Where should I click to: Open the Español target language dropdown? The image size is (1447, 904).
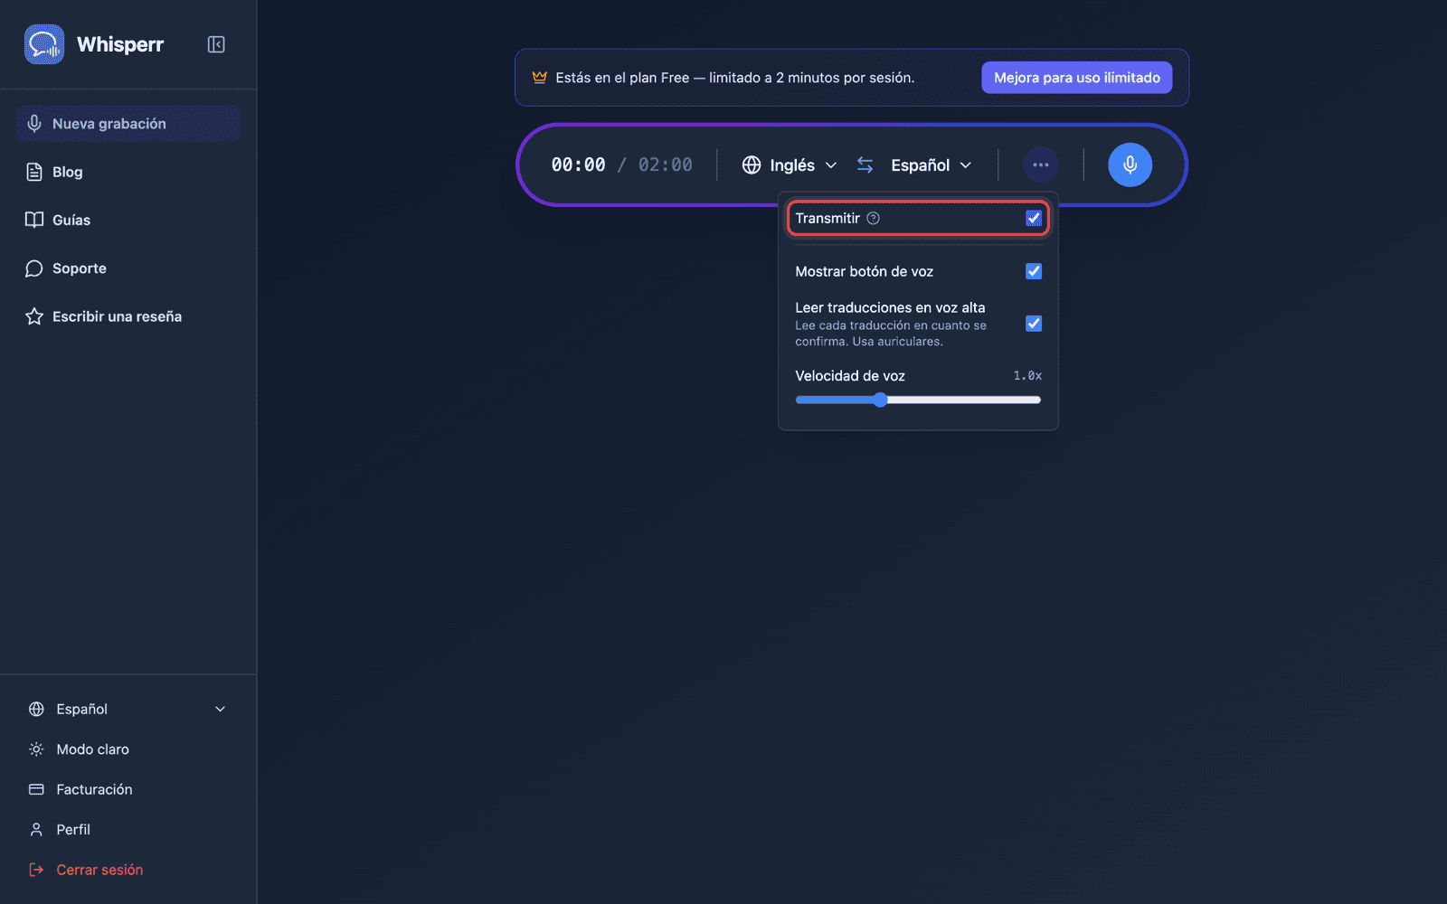tap(931, 165)
